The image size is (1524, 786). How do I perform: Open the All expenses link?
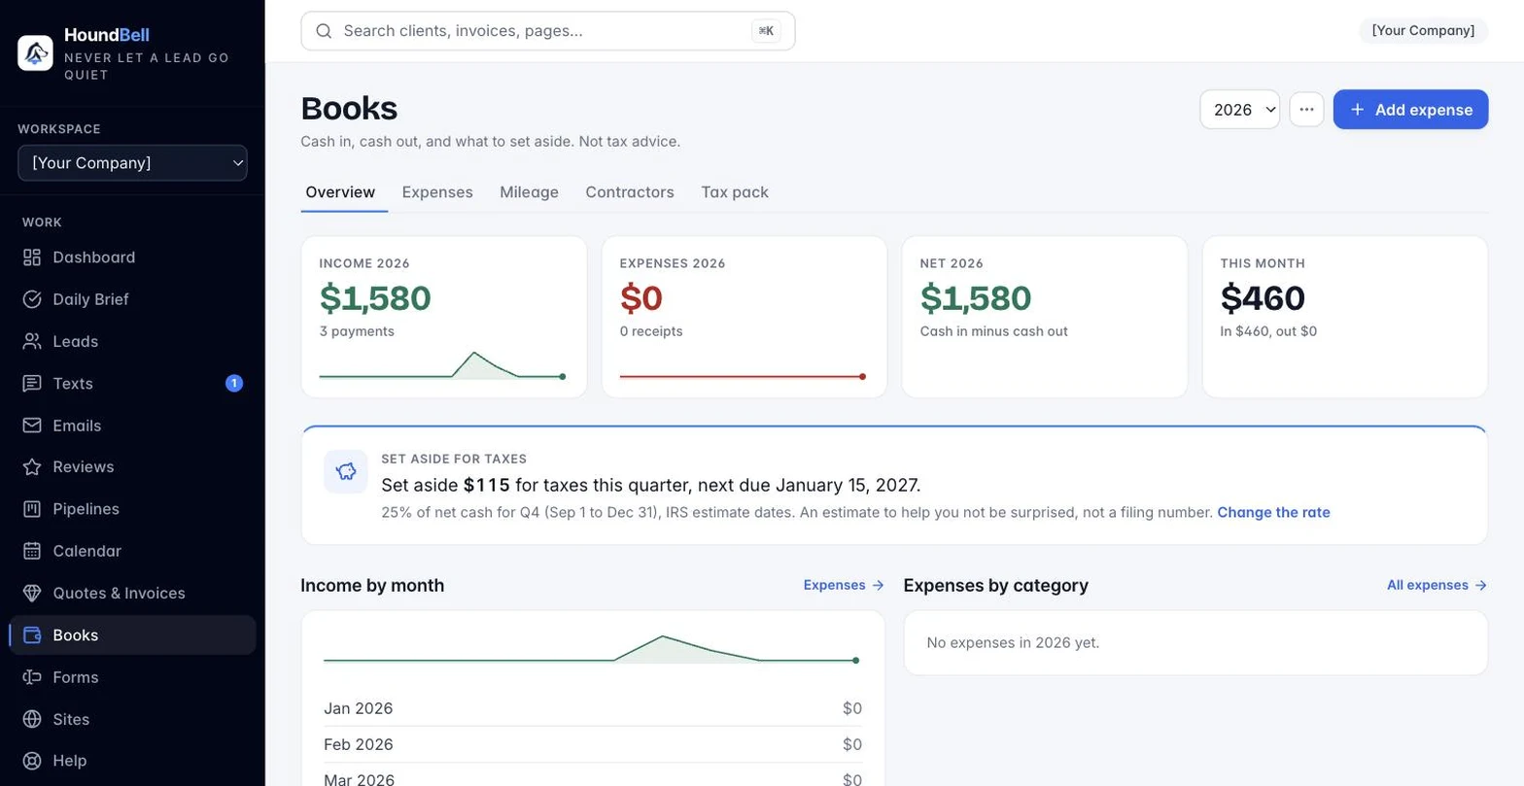point(1437,585)
